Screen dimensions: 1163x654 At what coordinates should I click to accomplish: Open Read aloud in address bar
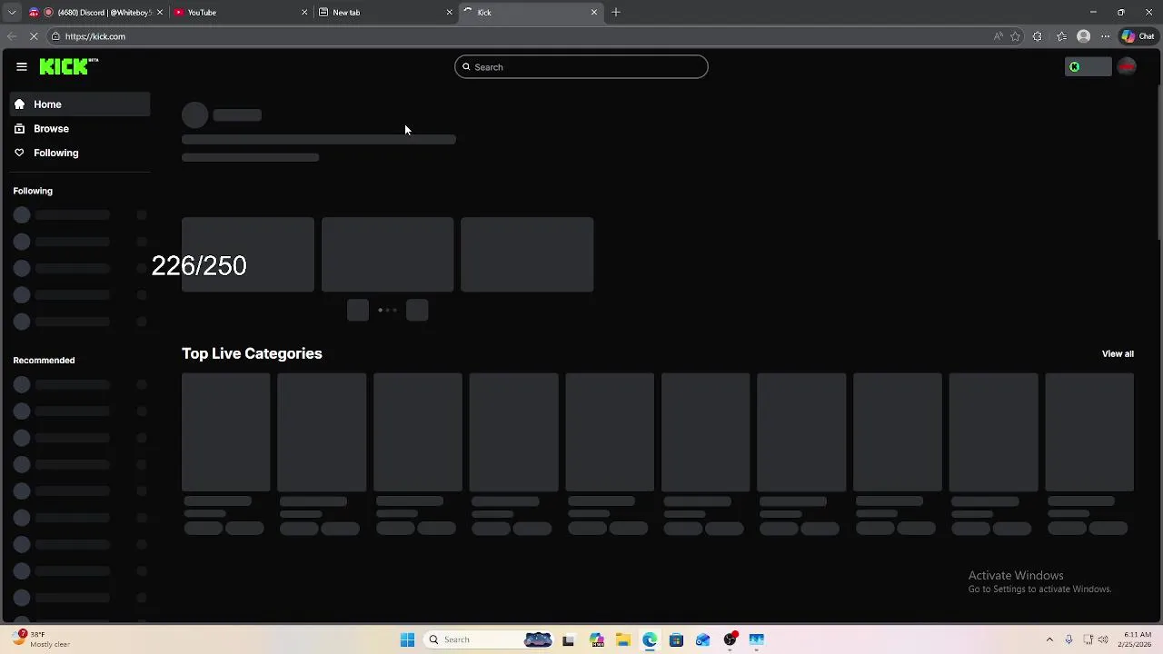(998, 36)
